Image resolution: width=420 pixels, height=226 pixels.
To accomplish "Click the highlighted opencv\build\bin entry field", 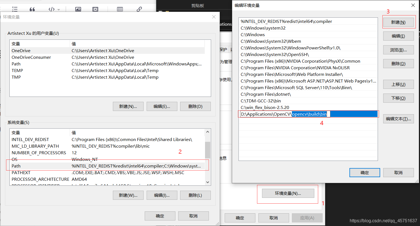I will [310, 114].
